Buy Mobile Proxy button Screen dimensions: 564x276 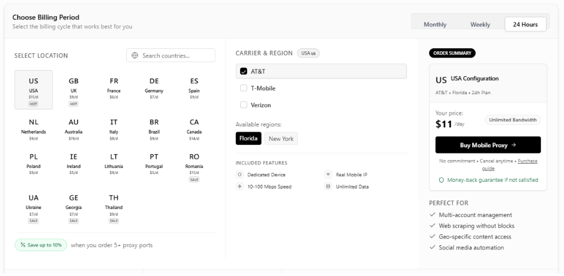pos(488,145)
